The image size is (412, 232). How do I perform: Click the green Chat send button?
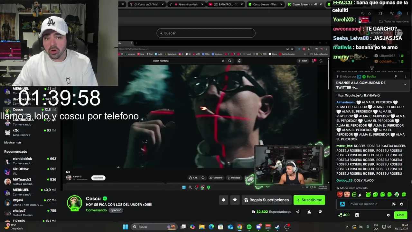pos(400,215)
